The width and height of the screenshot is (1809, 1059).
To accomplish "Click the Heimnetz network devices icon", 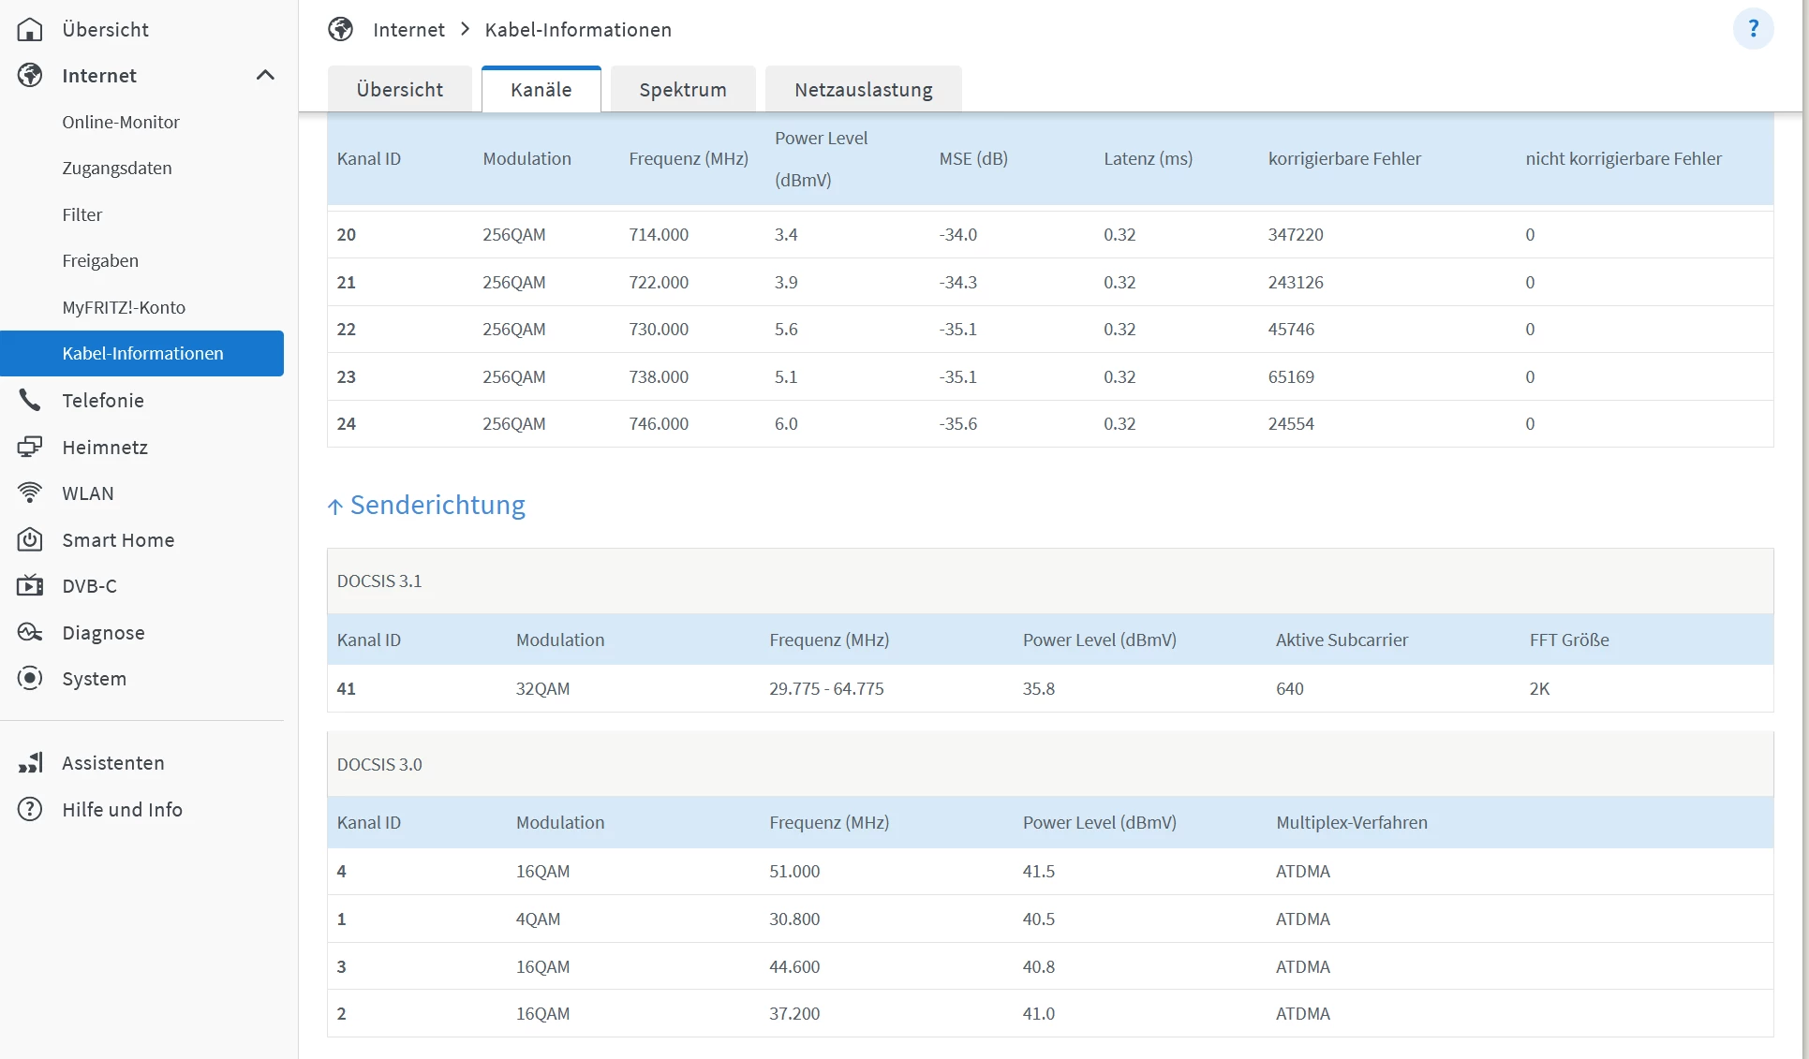I will tap(30, 447).
